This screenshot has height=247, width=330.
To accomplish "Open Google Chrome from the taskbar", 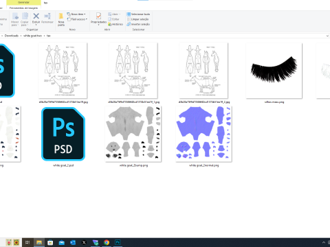I will tap(107, 242).
